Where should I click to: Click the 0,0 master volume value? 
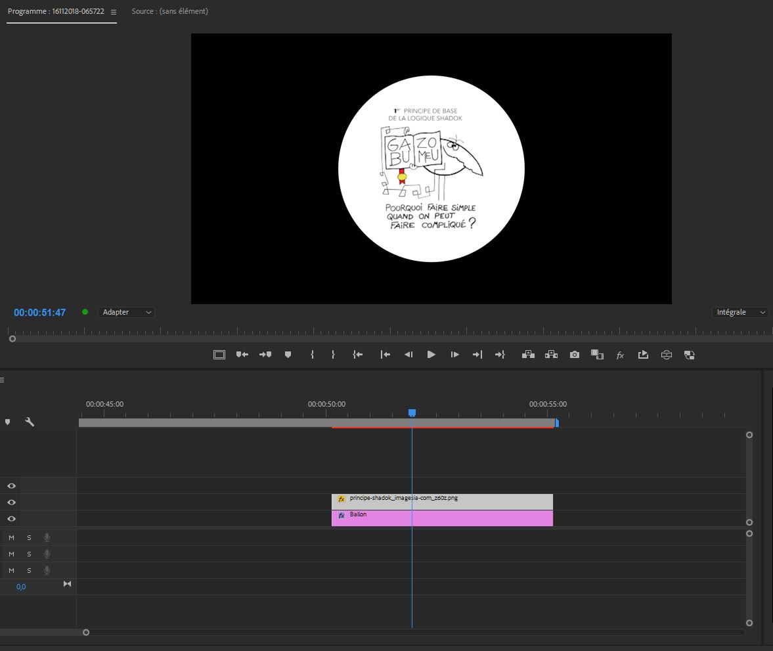pyautogui.click(x=21, y=587)
